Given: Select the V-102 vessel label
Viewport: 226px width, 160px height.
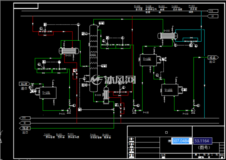Looking at the screenshot, I should (x=147, y=59).
